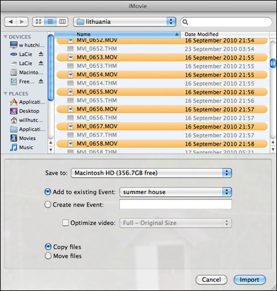
Task: Select the greyed MVI_0652.THM row
Action: click(x=162, y=49)
